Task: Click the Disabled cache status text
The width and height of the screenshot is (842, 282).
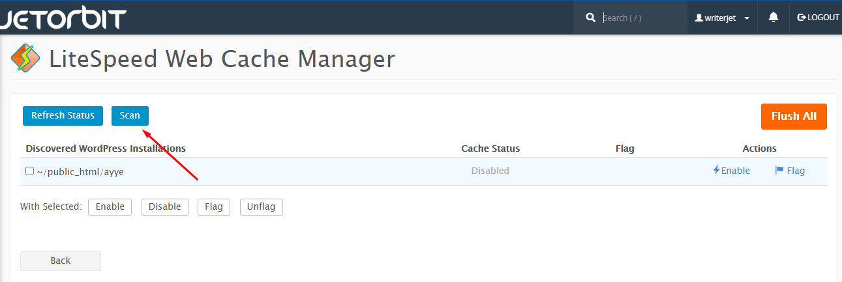Action: coord(490,171)
